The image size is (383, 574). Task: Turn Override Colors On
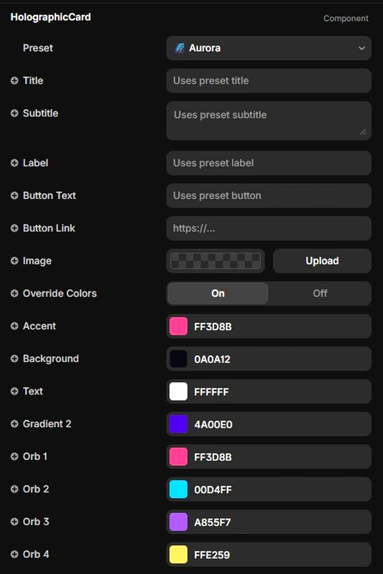pos(218,293)
